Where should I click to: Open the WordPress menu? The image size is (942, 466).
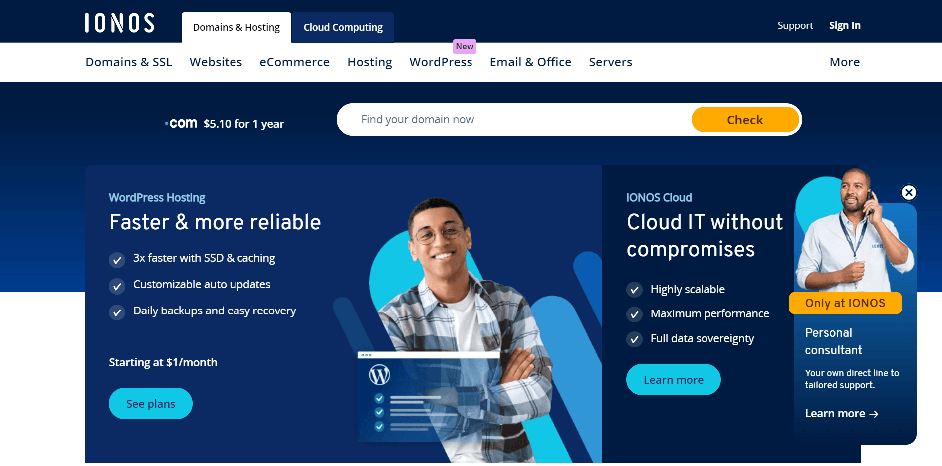(441, 62)
